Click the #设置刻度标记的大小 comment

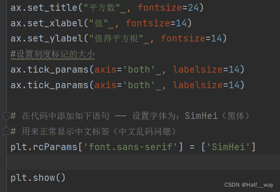click(53, 54)
